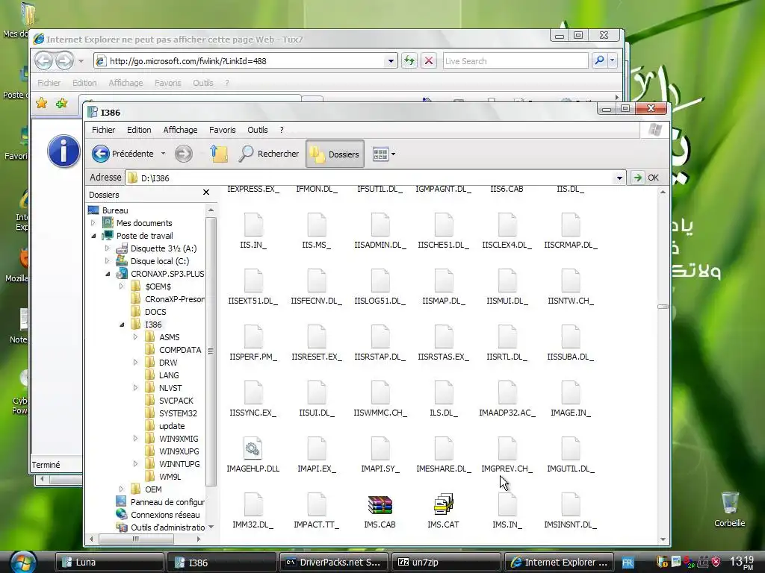This screenshot has height=573, width=765.
Task: Click the Live Search box in Internet Explorer
Action: click(x=515, y=61)
